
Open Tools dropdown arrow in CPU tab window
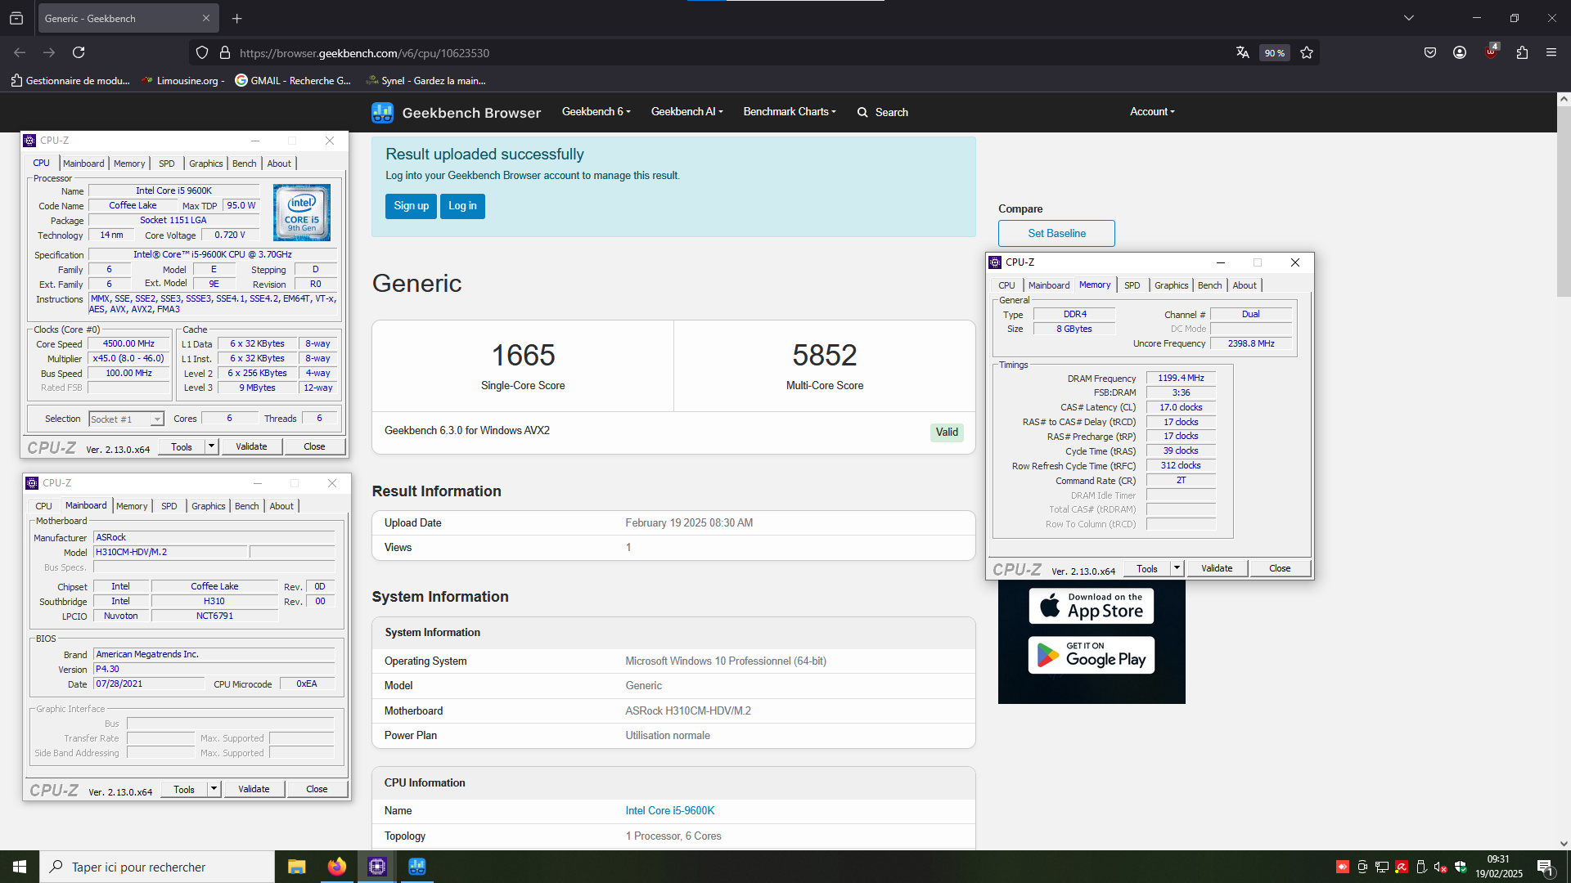[212, 446]
